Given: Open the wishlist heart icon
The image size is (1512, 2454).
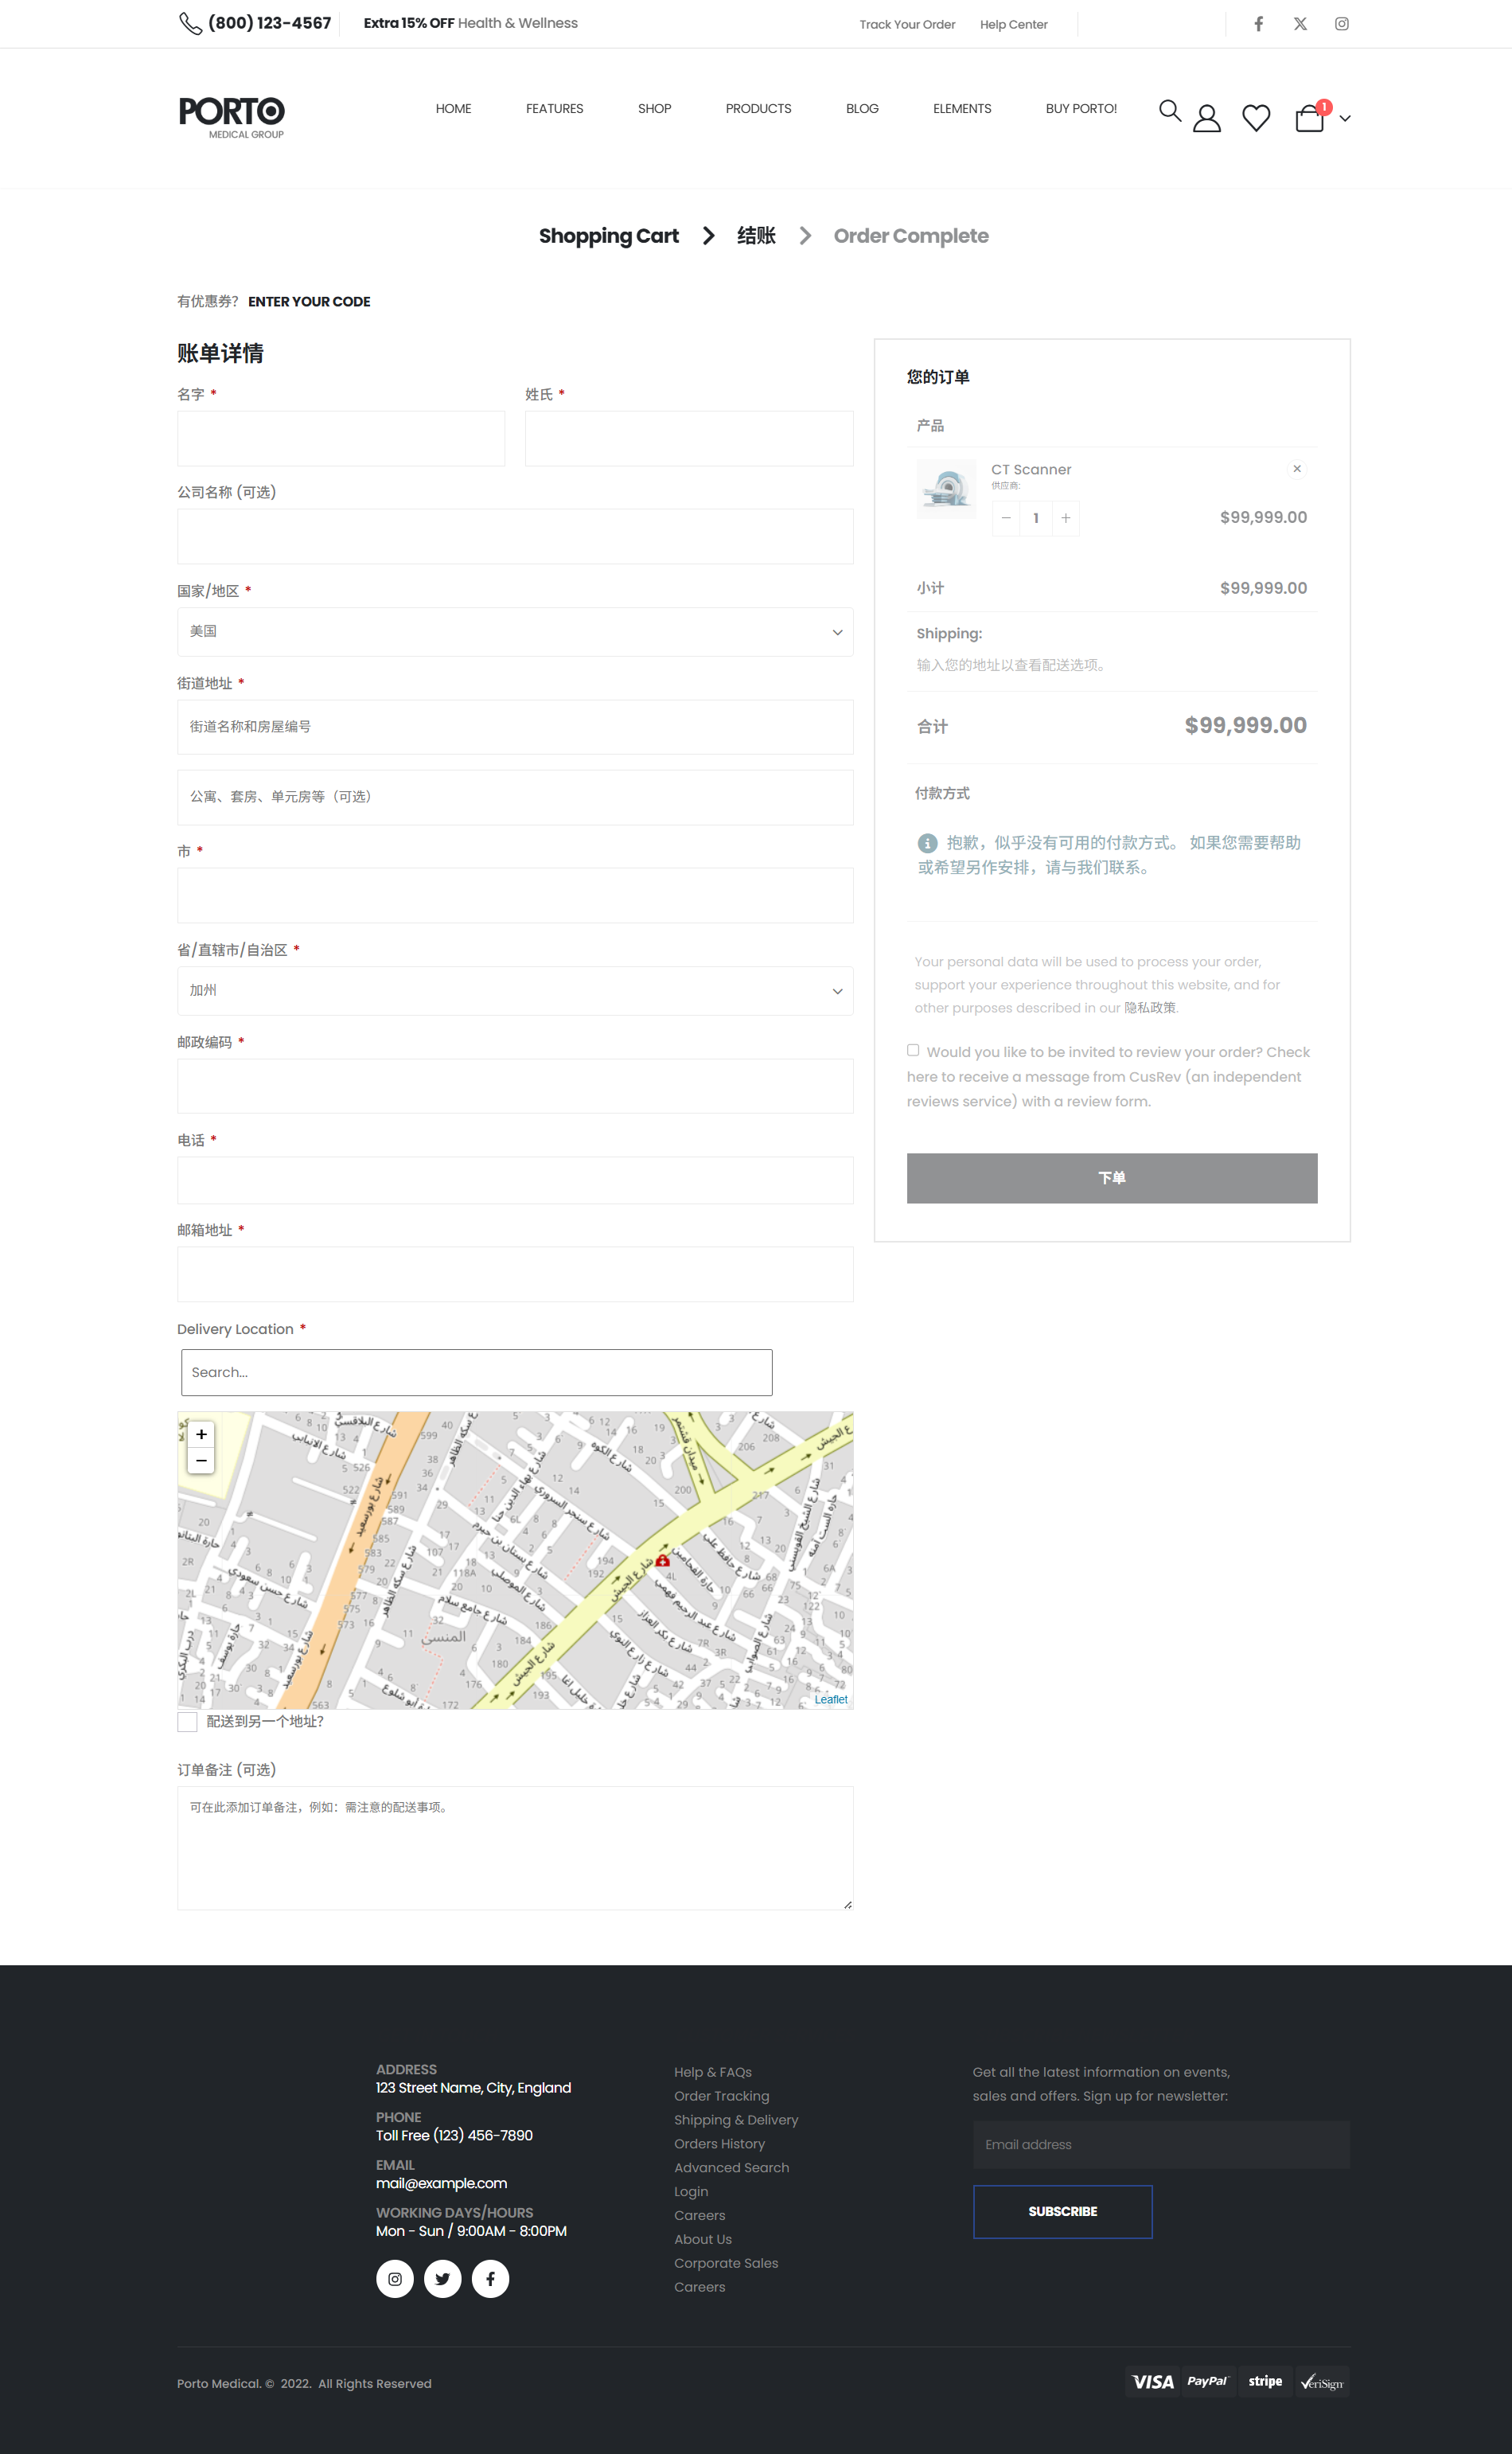Looking at the screenshot, I should click(x=1255, y=118).
